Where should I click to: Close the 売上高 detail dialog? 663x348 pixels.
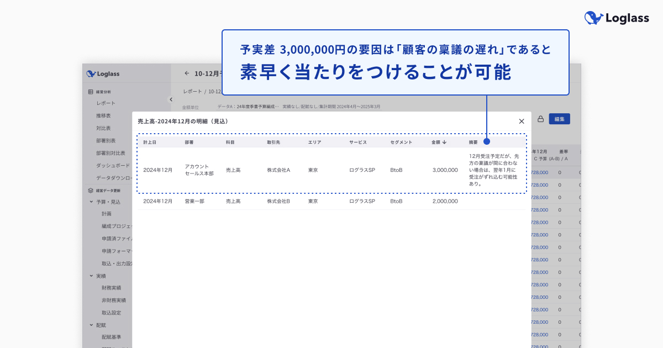coord(521,121)
